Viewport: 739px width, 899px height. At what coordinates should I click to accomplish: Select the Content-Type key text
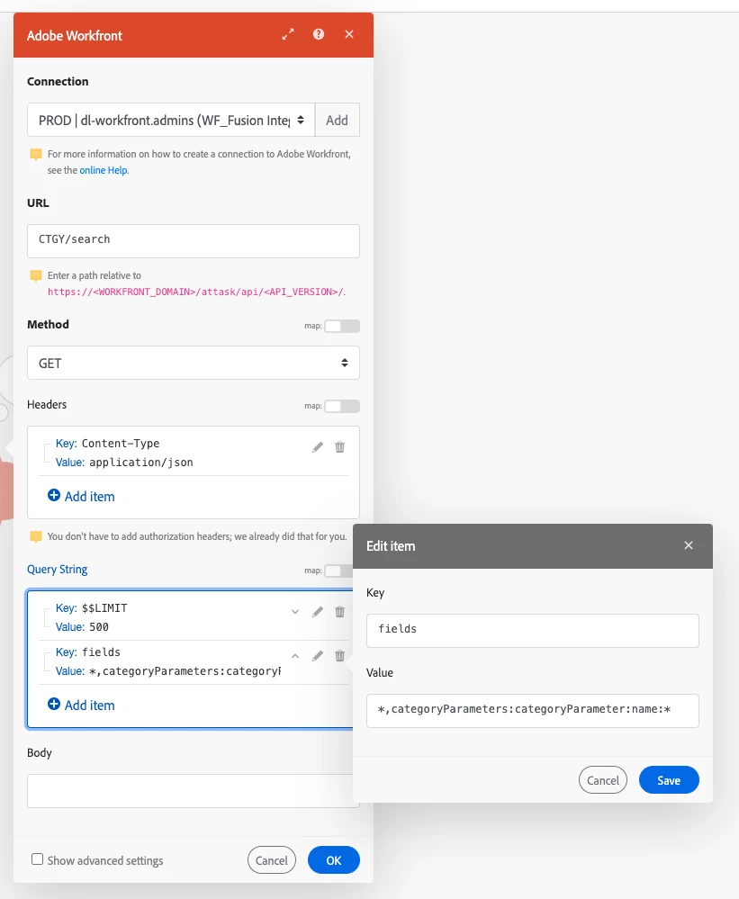121,443
